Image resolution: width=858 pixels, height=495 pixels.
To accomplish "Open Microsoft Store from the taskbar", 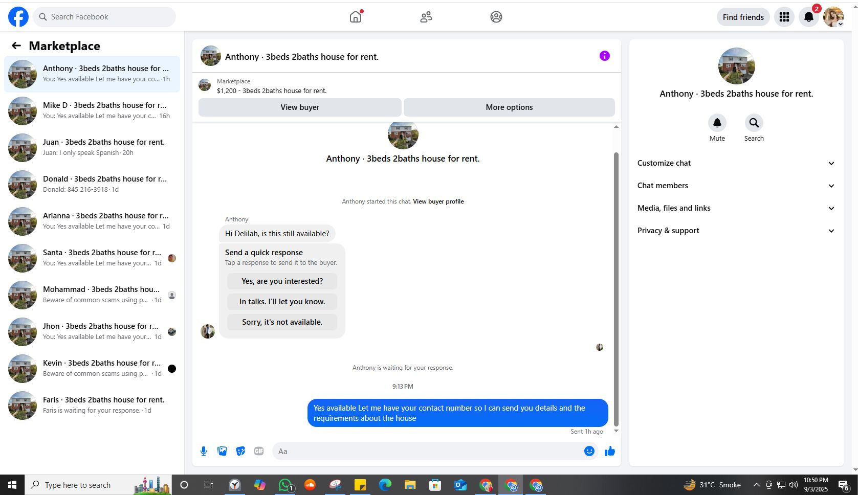I will pyautogui.click(x=435, y=485).
